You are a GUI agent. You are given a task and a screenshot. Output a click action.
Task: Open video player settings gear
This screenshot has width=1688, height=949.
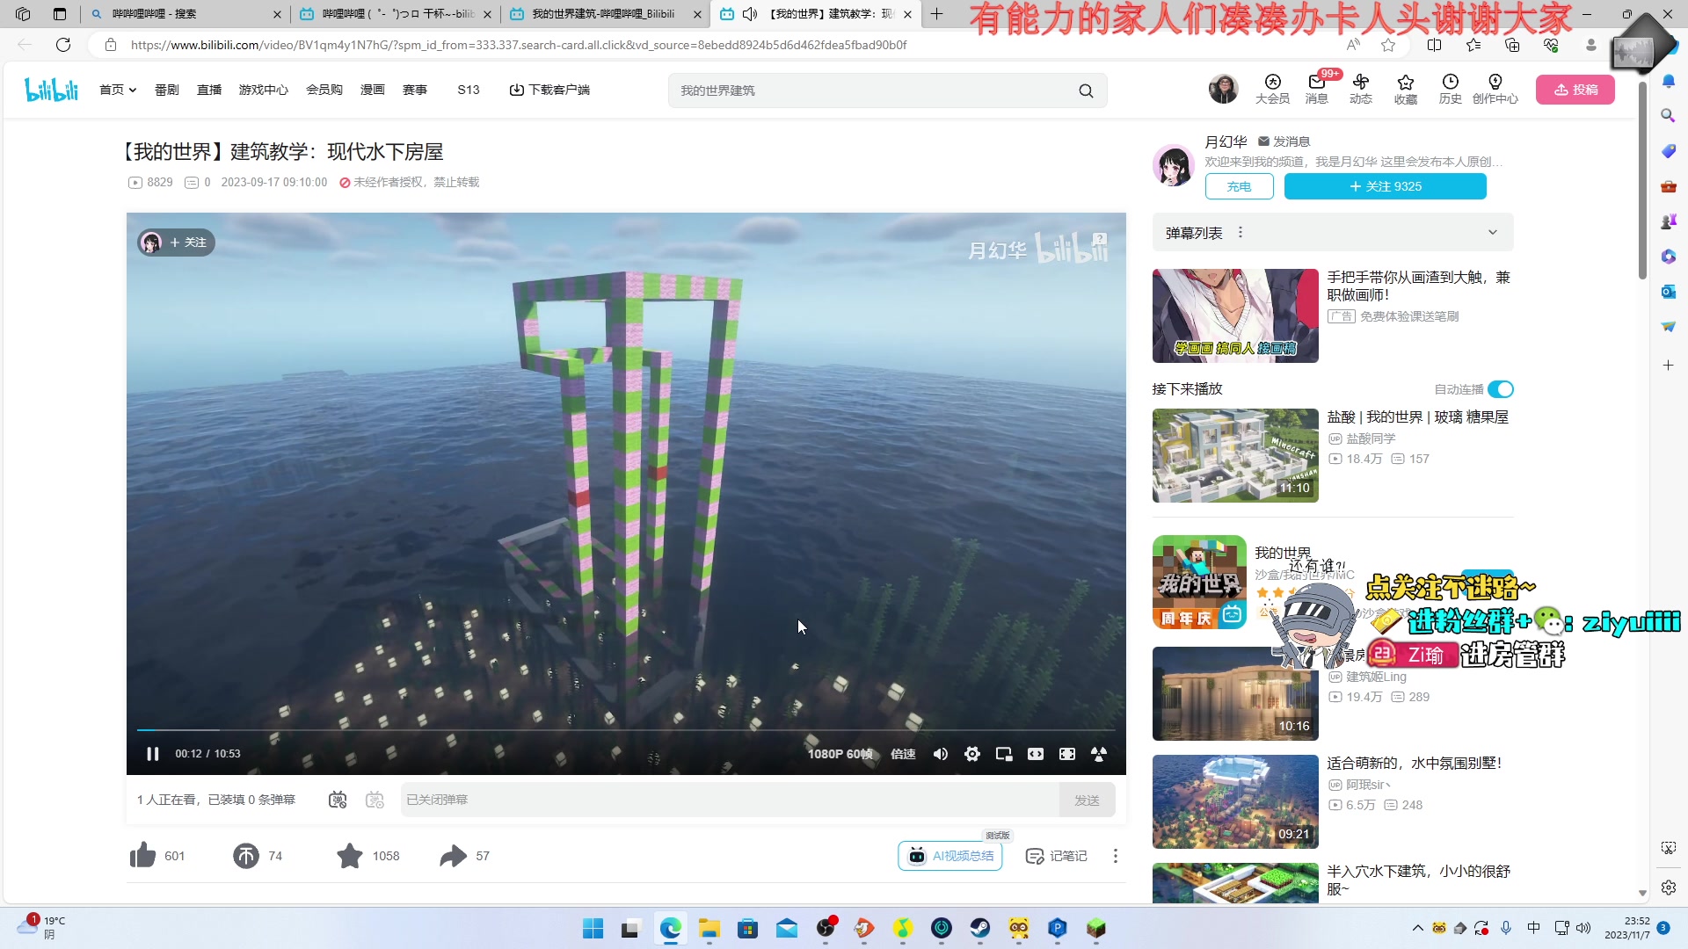972,754
